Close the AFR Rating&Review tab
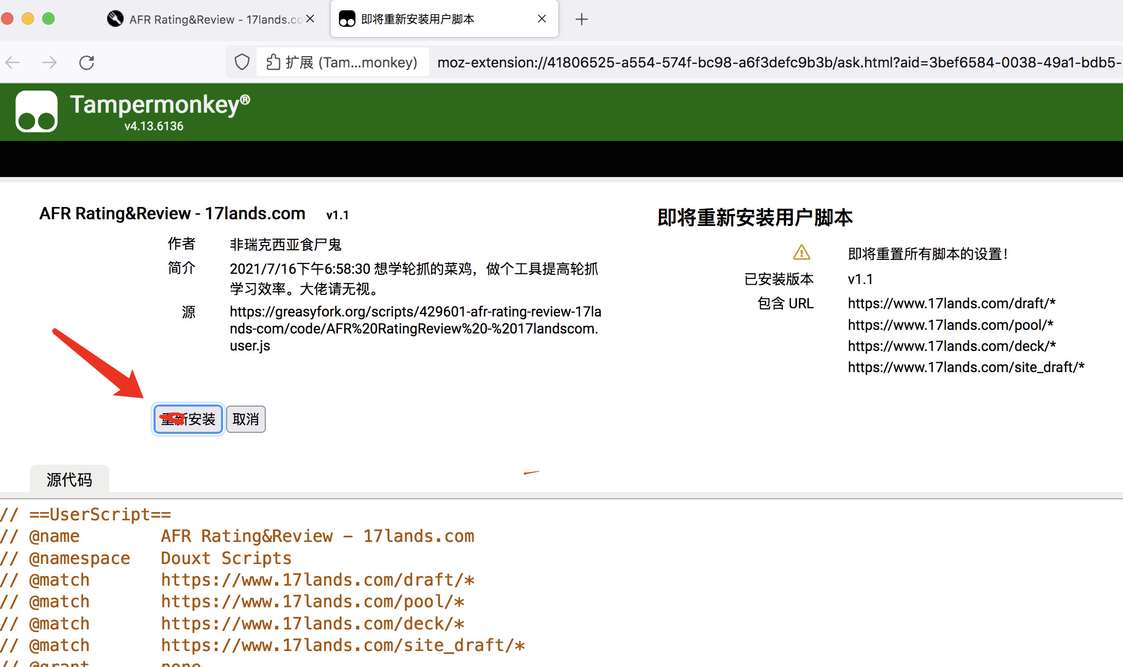 (310, 19)
